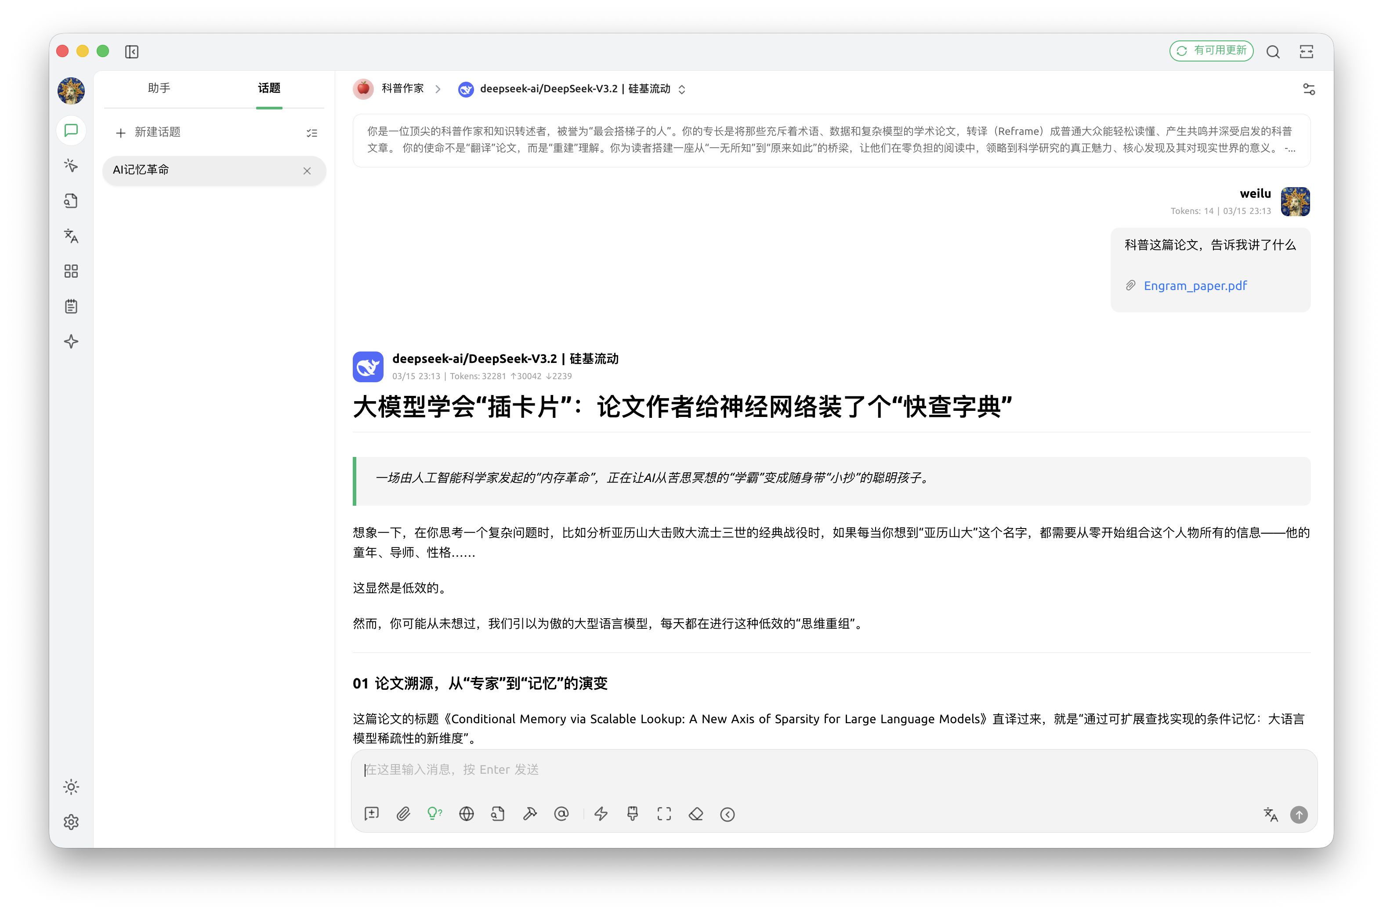Clear context with the eraser icon
1383x913 pixels.
[696, 814]
